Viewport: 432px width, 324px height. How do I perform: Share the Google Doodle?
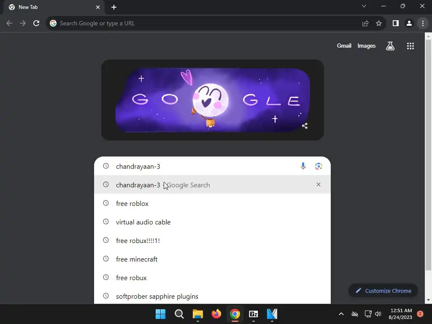pyautogui.click(x=305, y=126)
